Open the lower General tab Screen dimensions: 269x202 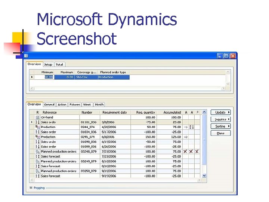click(x=49, y=104)
